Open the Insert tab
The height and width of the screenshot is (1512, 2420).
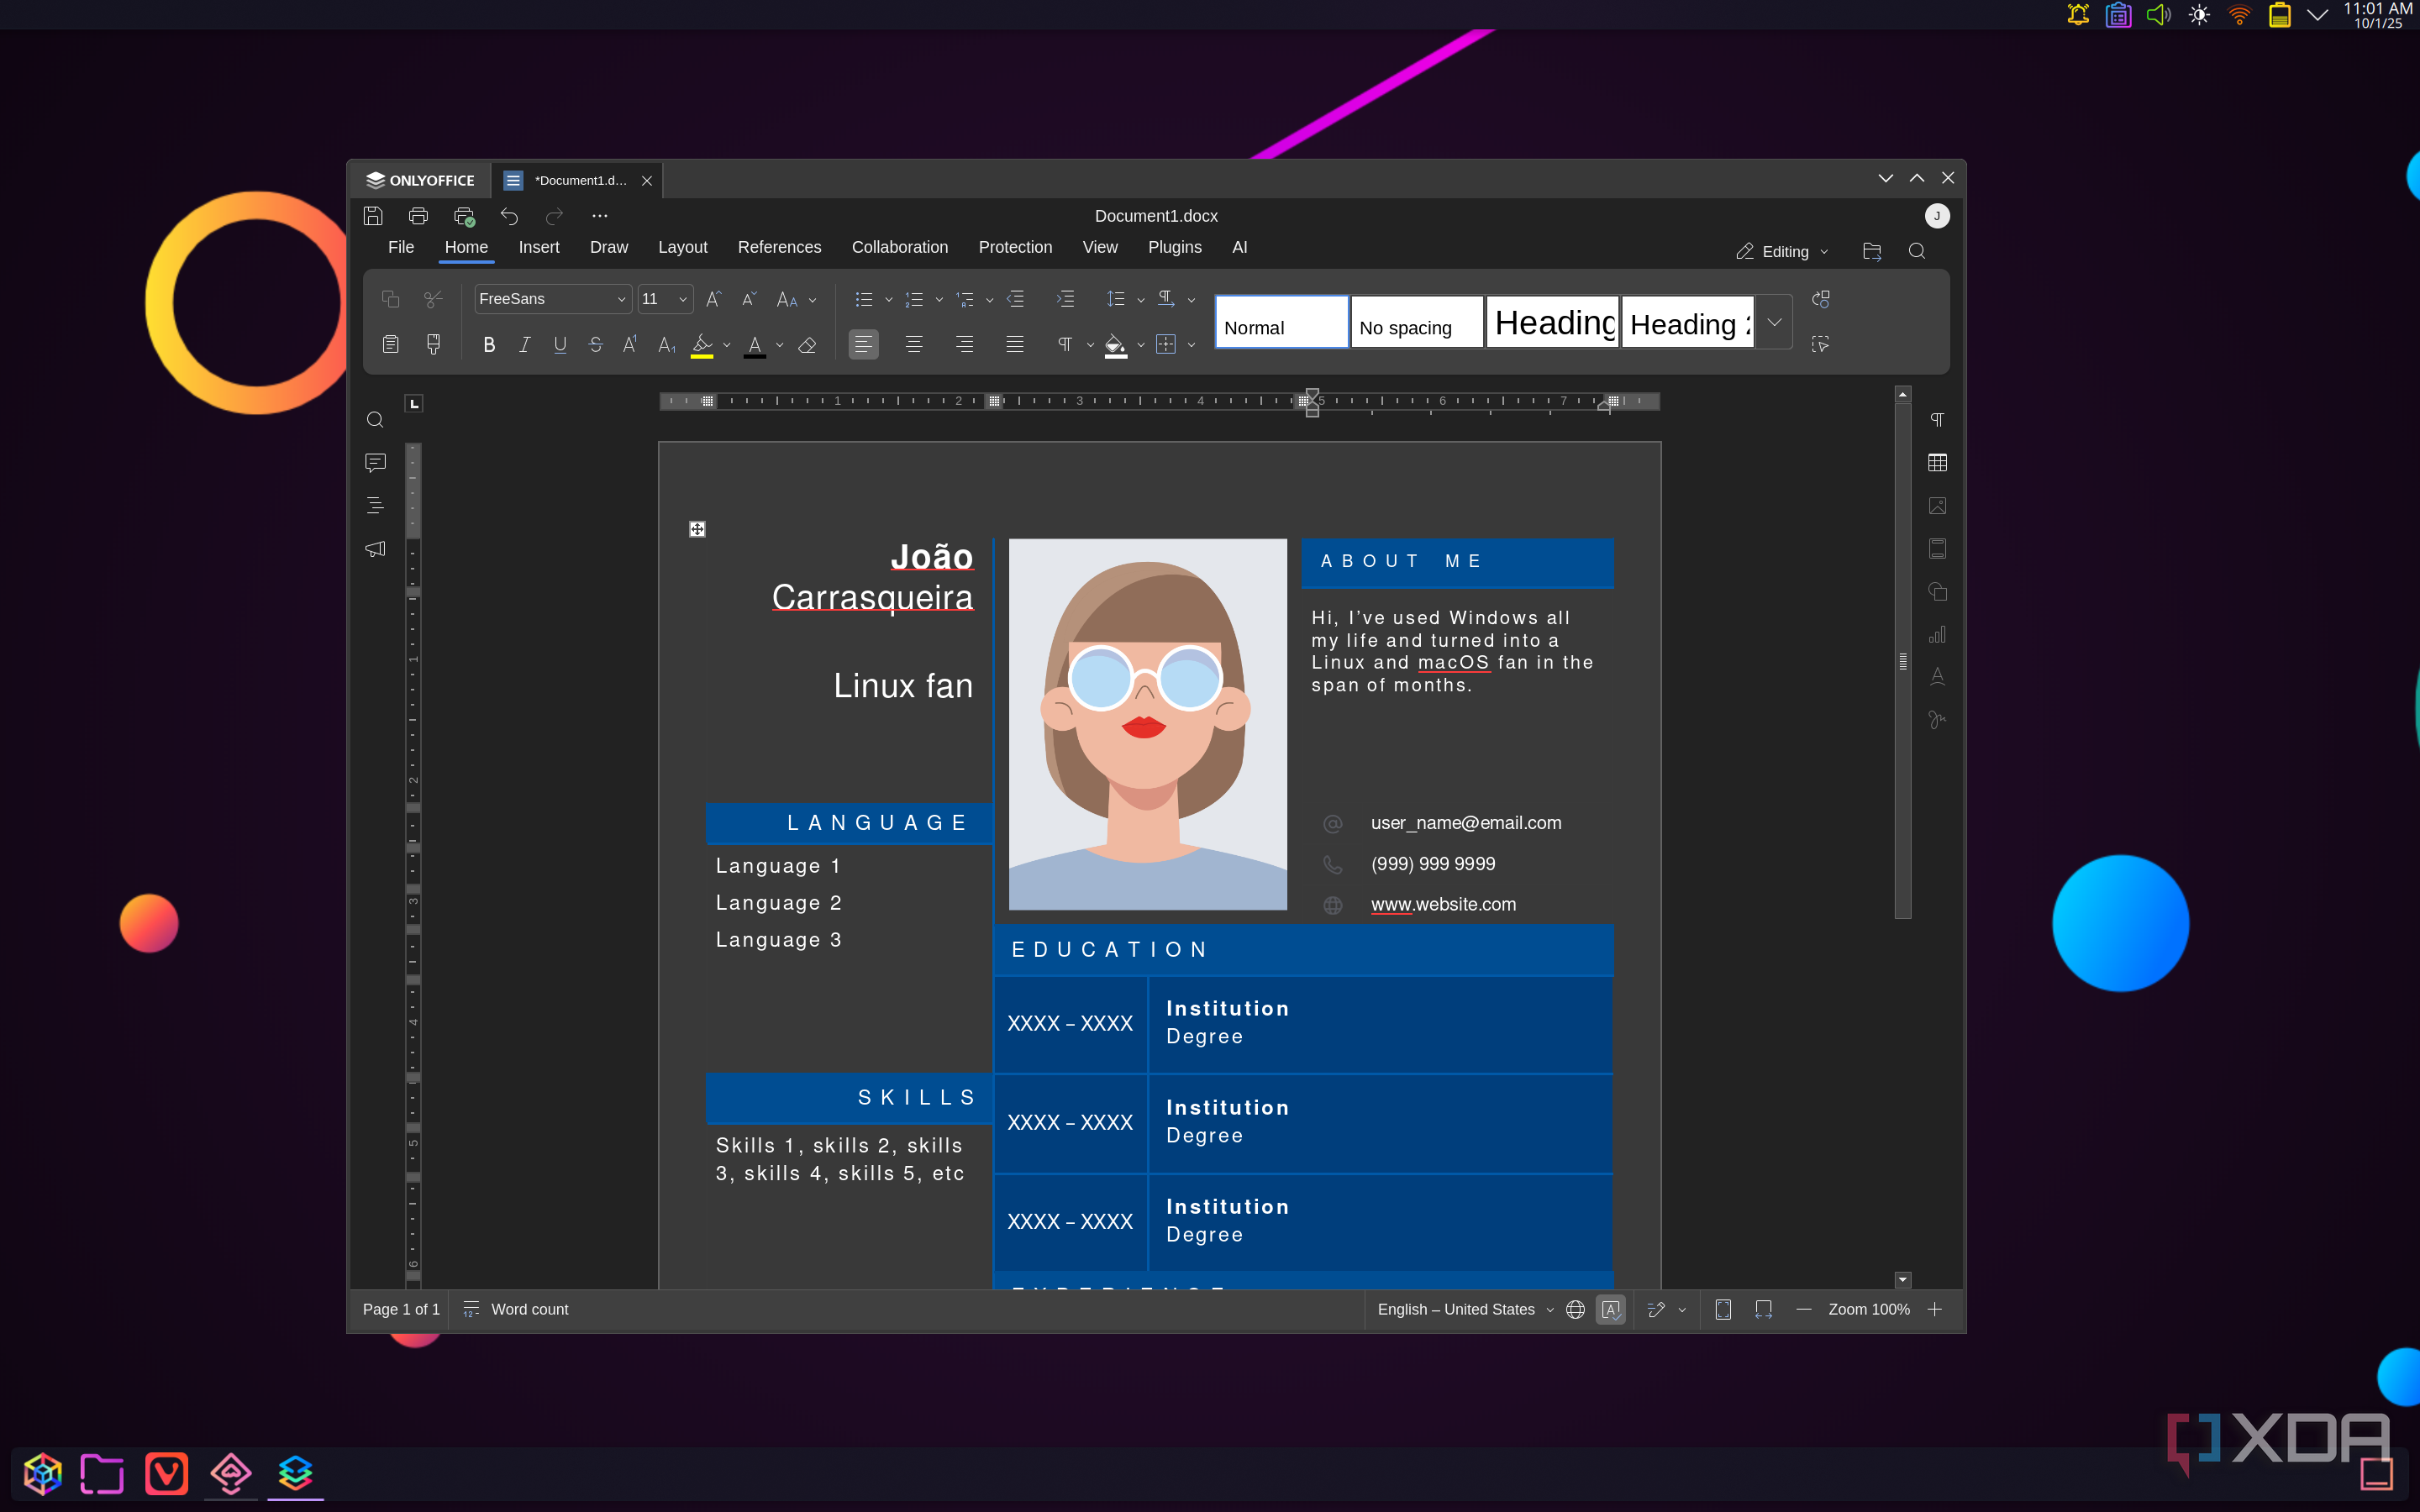pos(539,247)
